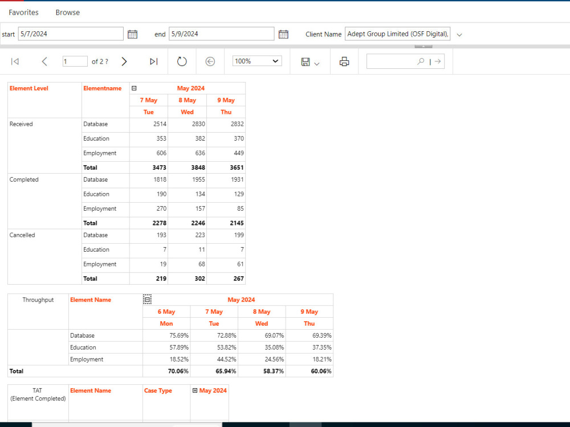Click the Element Level column header

tap(28, 88)
